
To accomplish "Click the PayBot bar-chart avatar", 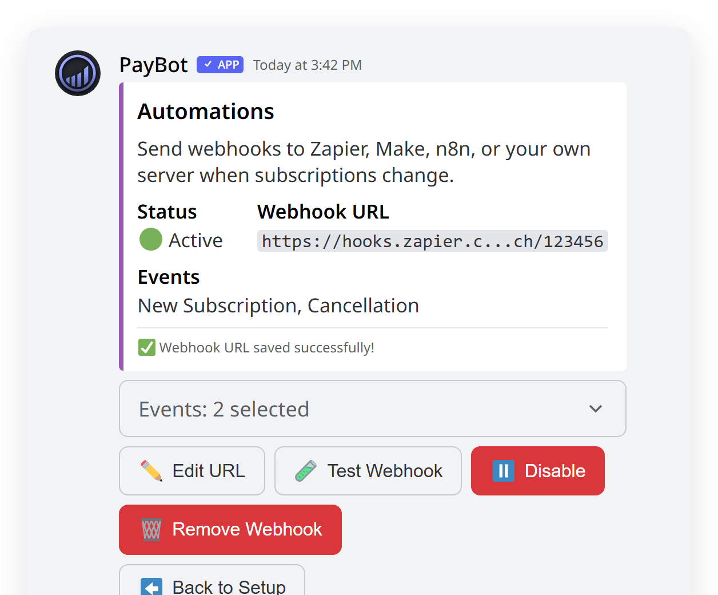I will pyautogui.click(x=77, y=73).
